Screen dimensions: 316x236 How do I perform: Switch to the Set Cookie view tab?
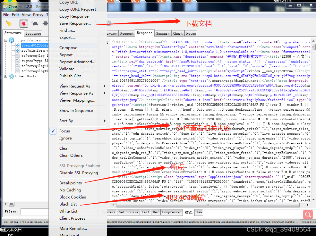pos(128,212)
